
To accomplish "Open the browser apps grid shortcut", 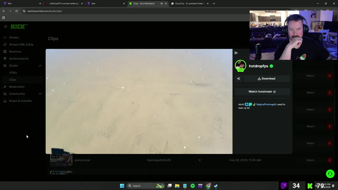I will [x=3, y=18].
